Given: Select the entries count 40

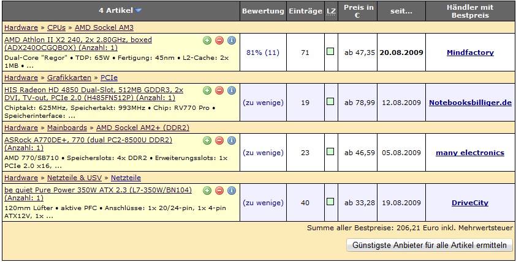Looking at the screenshot, I should [x=305, y=203].
